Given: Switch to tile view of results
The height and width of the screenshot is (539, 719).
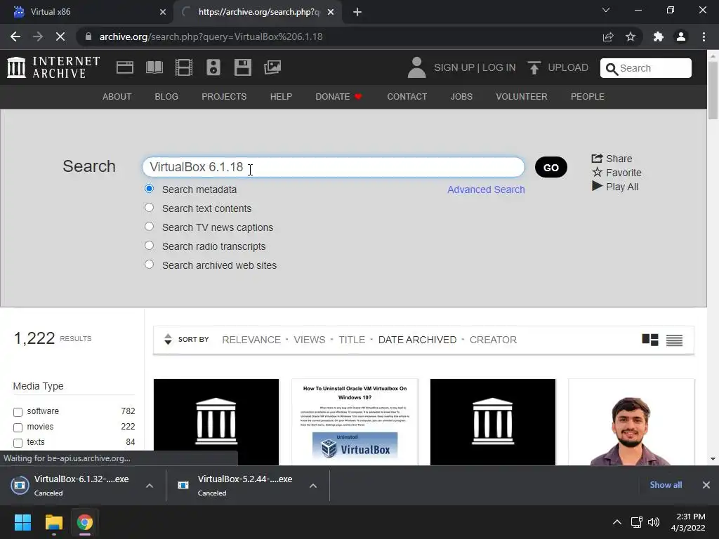Looking at the screenshot, I should coord(650,340).
